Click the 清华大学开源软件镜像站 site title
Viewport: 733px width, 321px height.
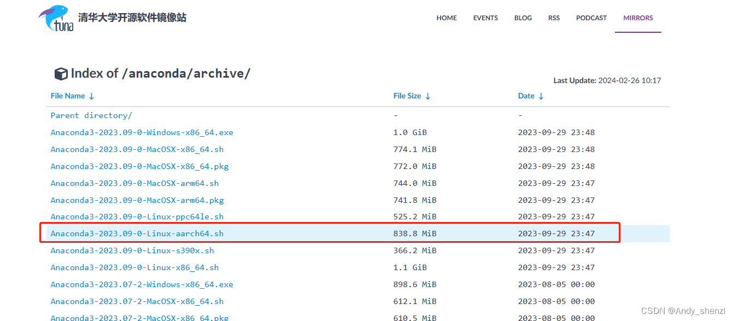tap(132, 17)
